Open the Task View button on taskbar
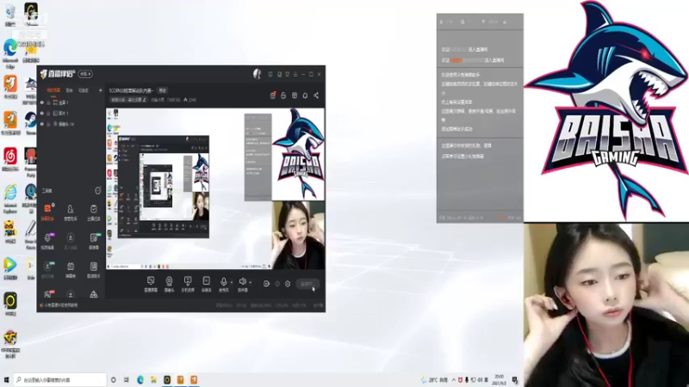Image resolution: width=689 pixels, height=387 pixels. (x=126, y=380)
